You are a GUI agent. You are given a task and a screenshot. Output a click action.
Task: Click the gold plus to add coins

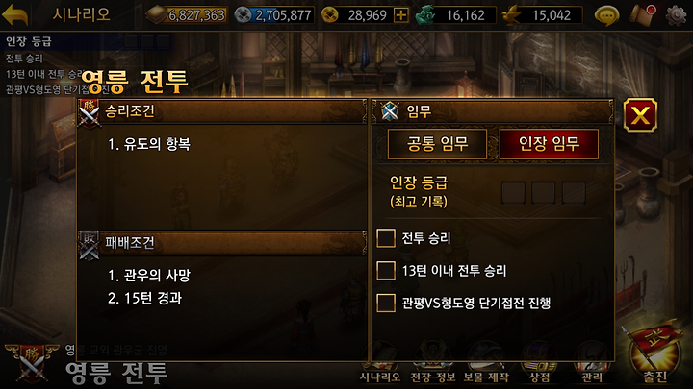(x=400, y=15)
